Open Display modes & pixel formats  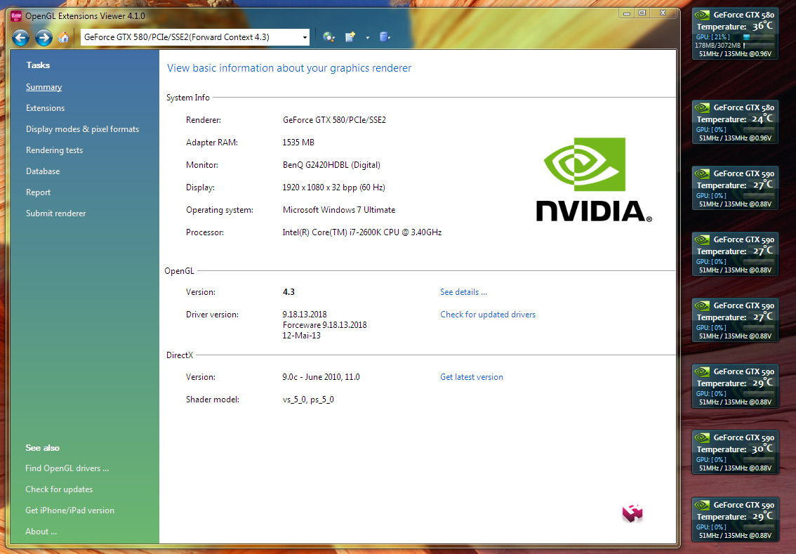point(82,129)
